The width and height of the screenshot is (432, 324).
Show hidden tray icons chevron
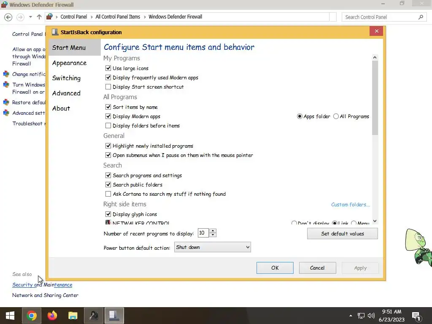(351, 316)
